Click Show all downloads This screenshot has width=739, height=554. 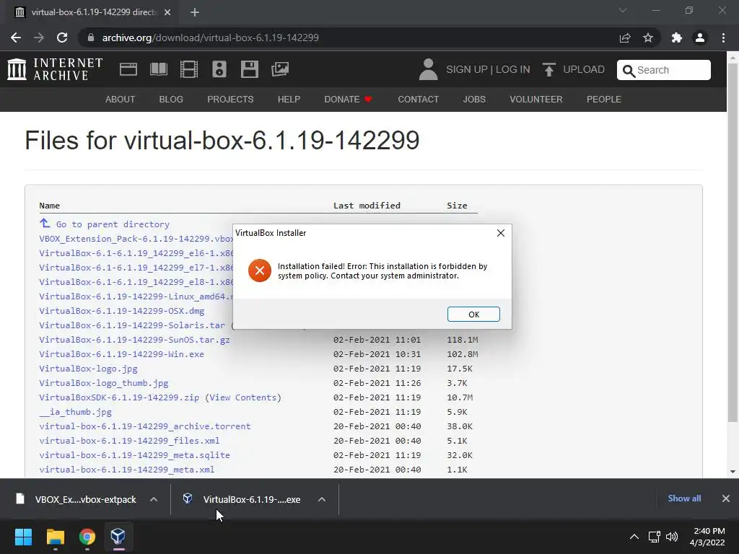(684, 498)
